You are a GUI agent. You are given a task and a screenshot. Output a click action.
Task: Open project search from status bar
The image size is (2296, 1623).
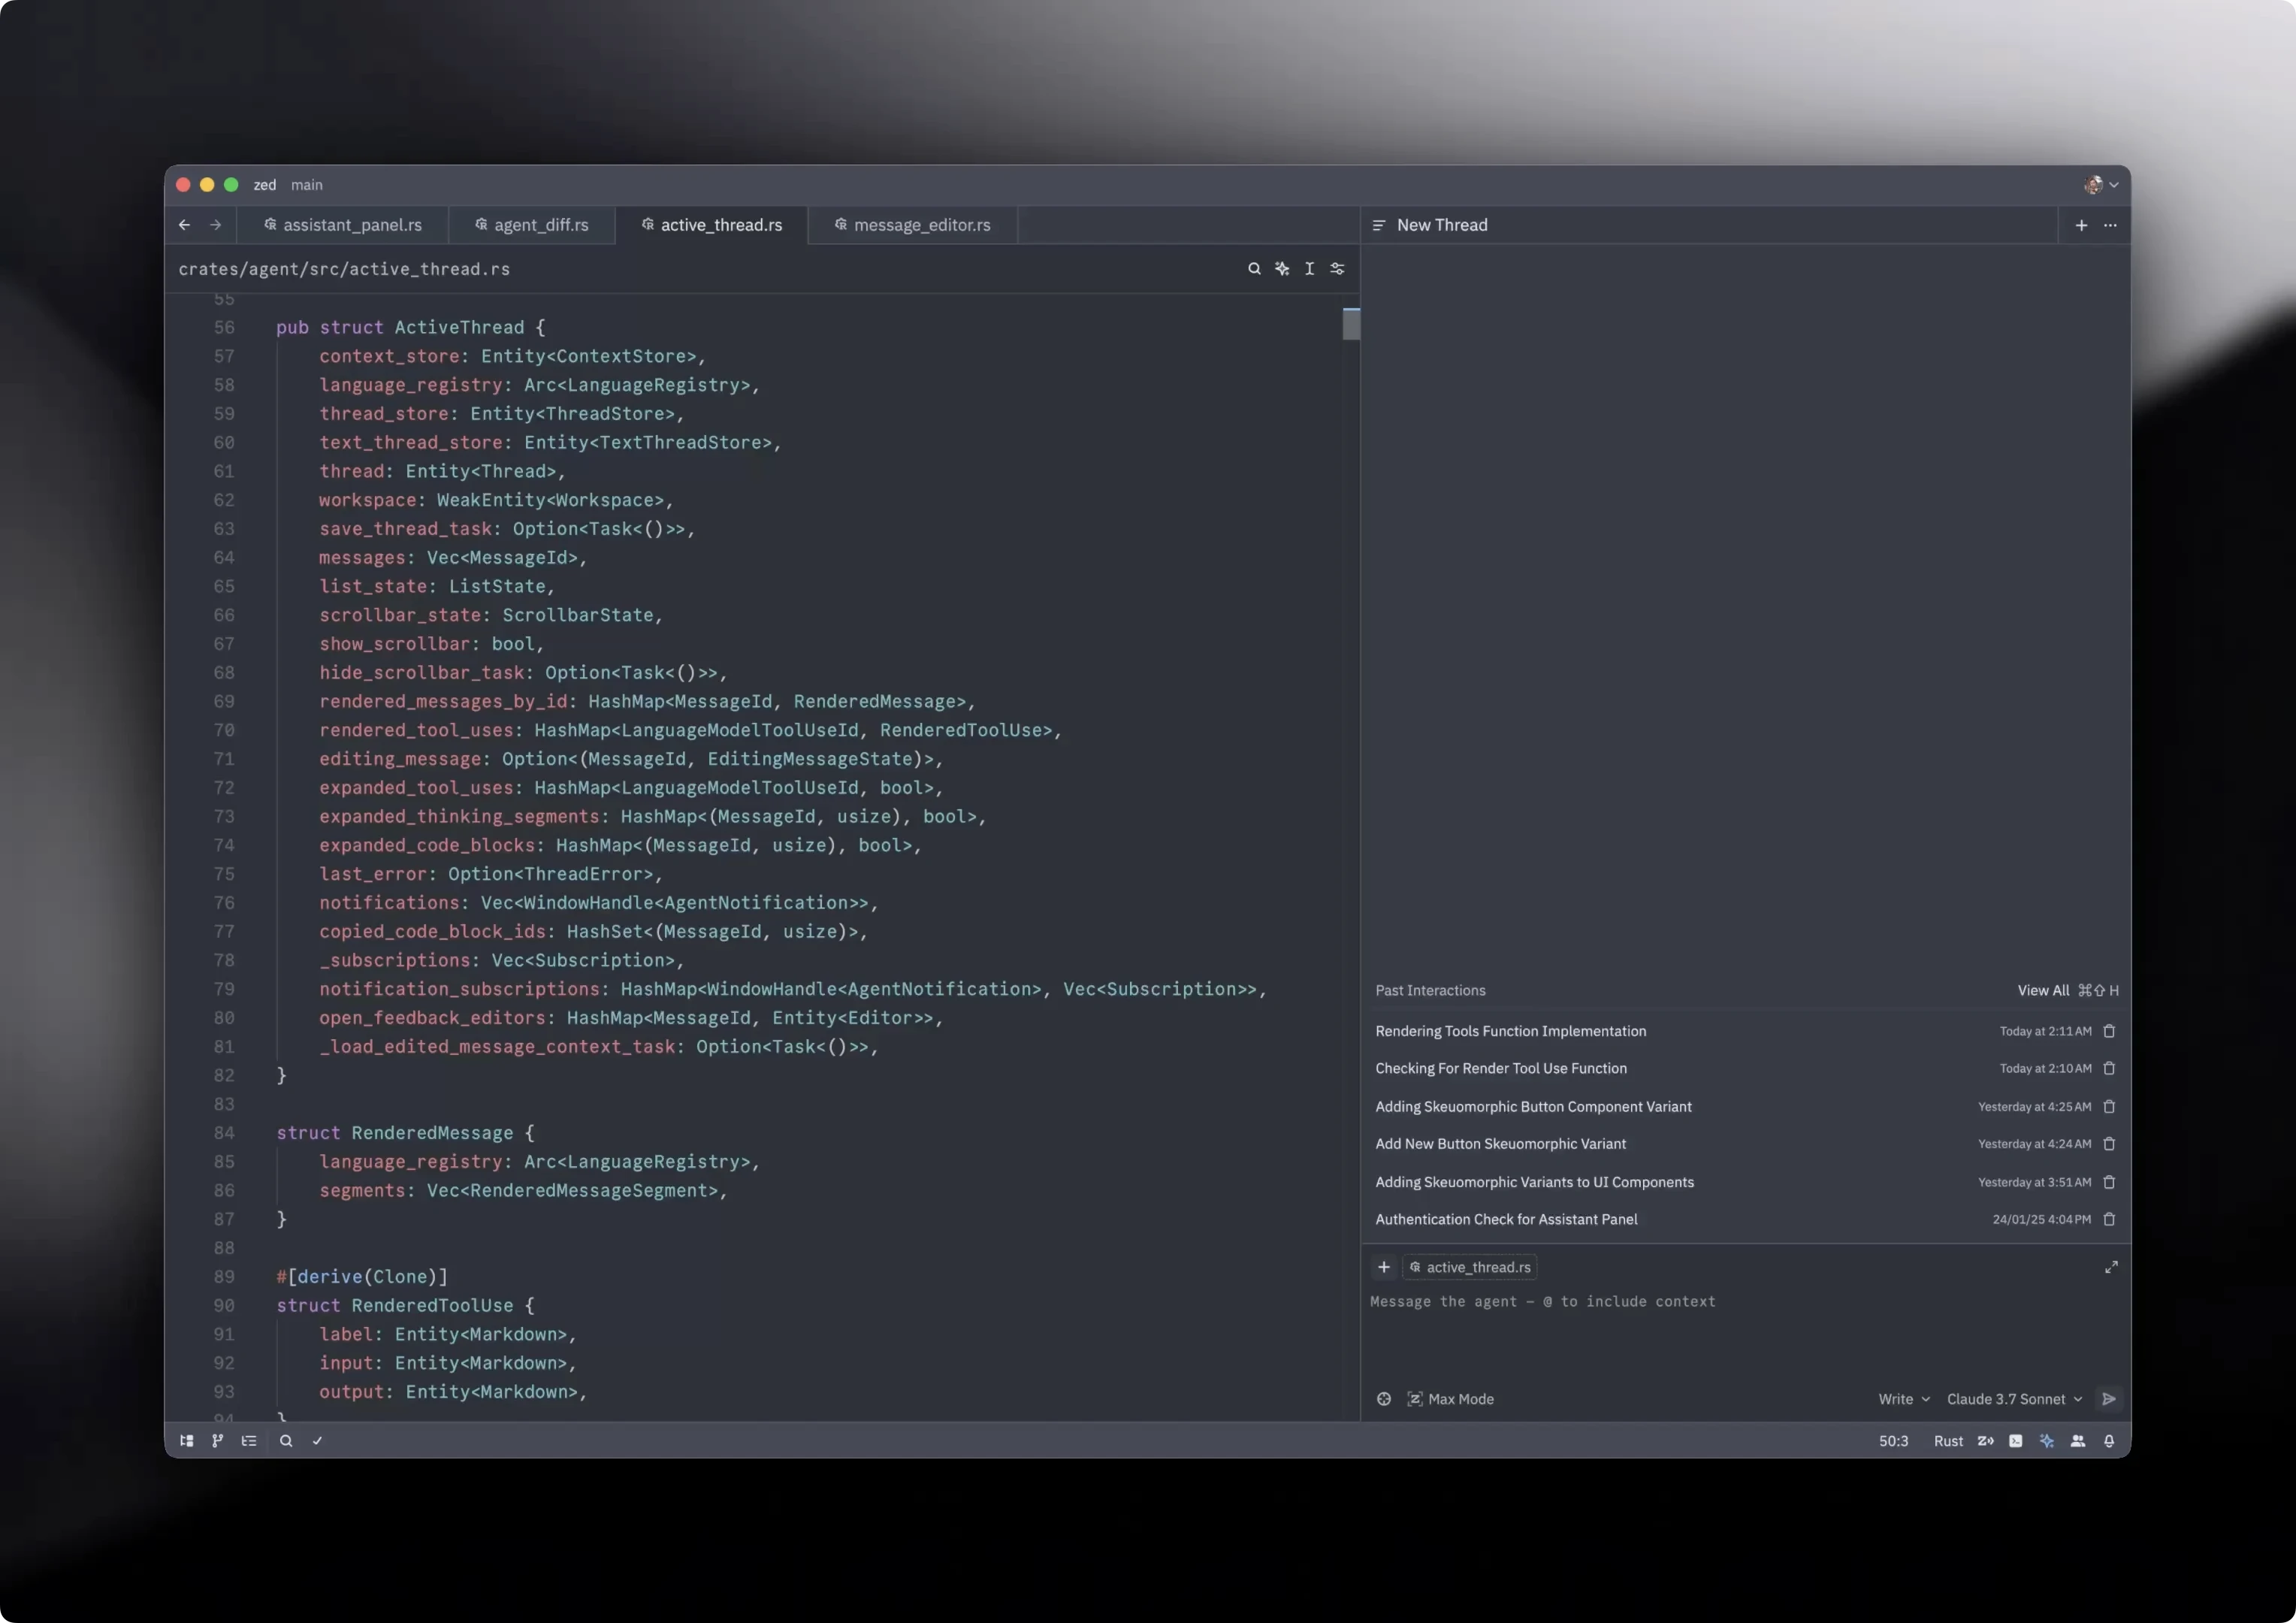click(286, 1441)
